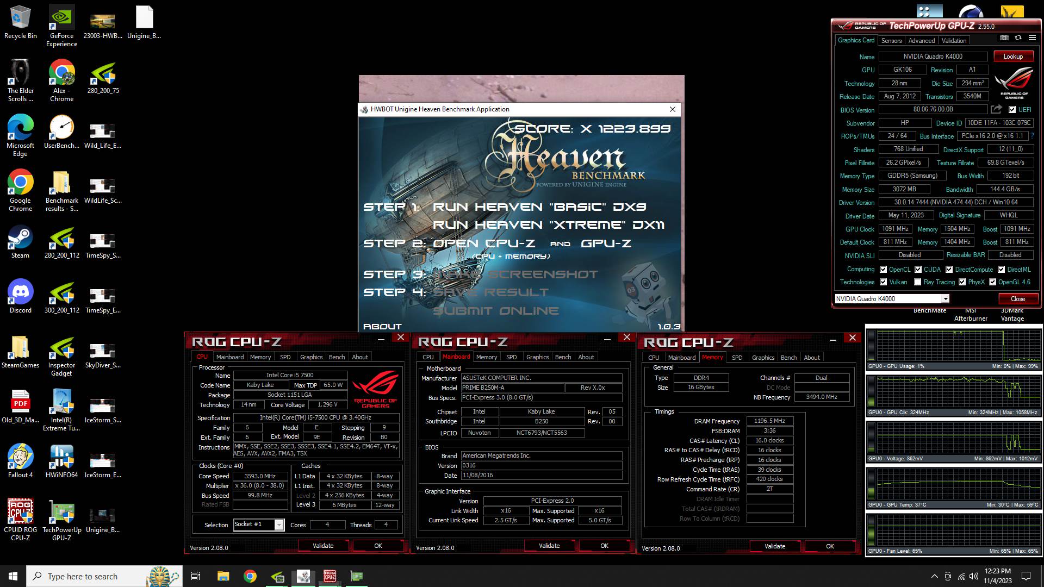Image resolution: width=1044 pixels, height=587 pixels.
Task: Expand NVIDIA Quadro K4000 GPU dropdown
Action: tap(945, 299)
